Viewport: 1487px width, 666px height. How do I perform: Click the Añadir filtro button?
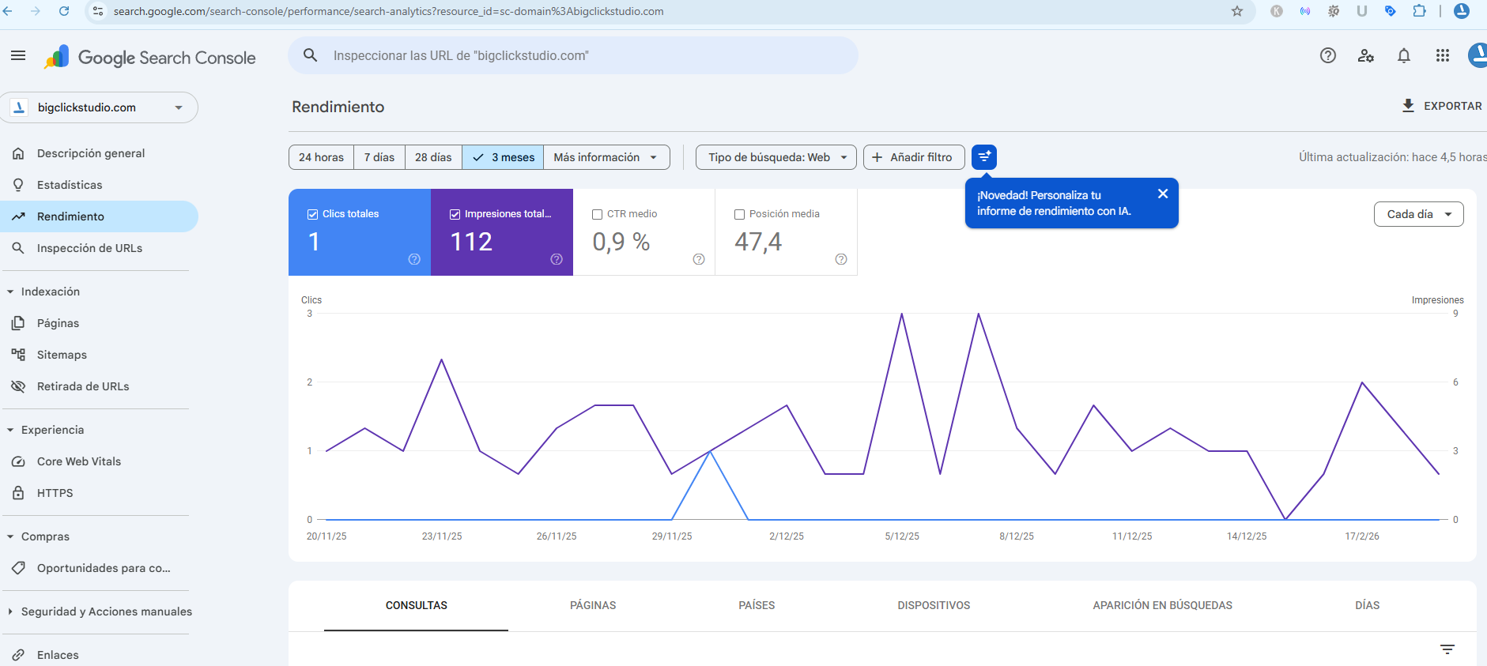click(x=913, y=157)
